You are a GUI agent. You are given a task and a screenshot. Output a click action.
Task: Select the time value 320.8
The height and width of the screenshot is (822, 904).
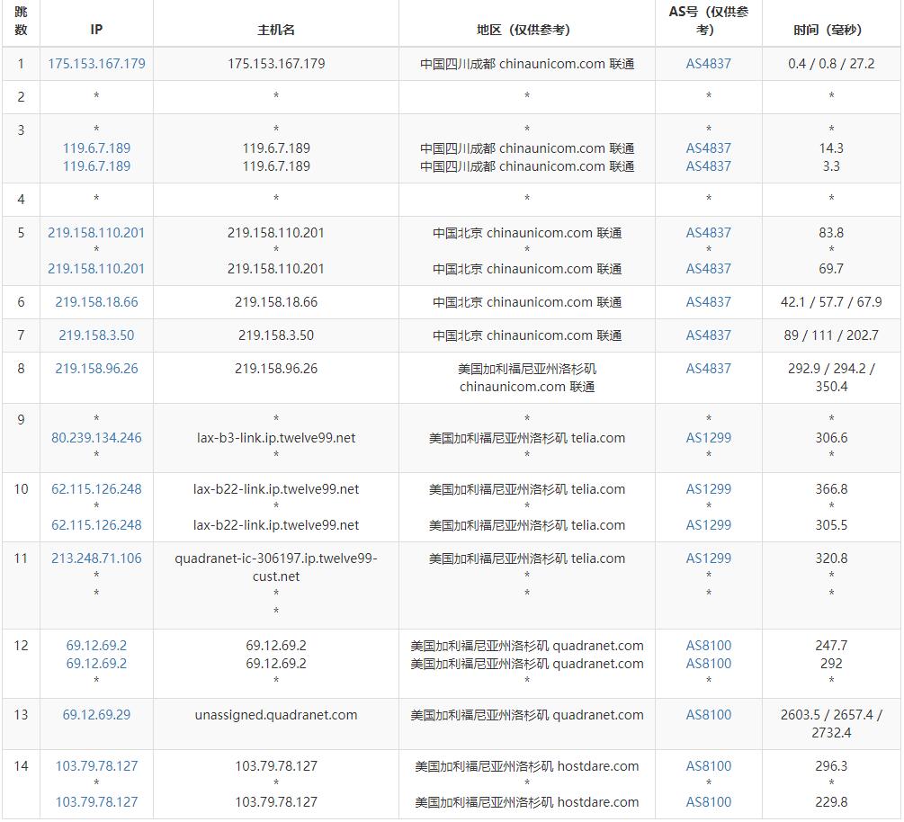pos(831,558)
